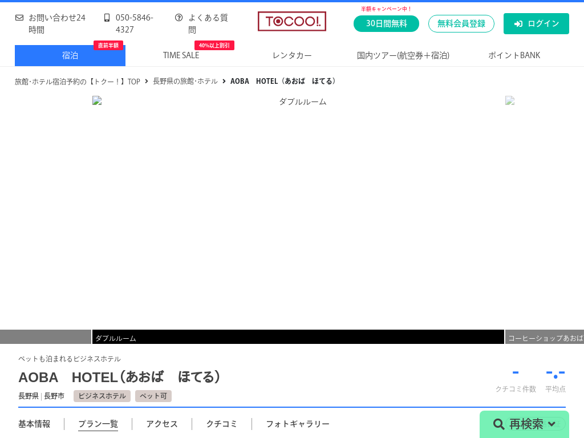Select the レンタカー menu item
This screenshot has height=438, width=584.
click(x=292, y=55)
